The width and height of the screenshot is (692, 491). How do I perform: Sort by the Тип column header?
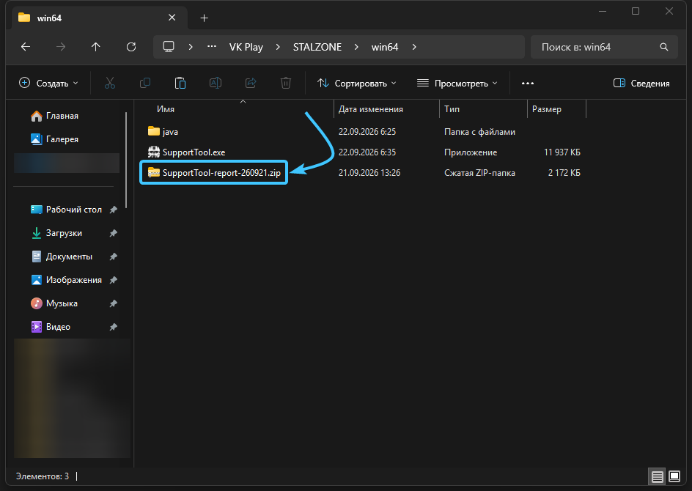452,109
